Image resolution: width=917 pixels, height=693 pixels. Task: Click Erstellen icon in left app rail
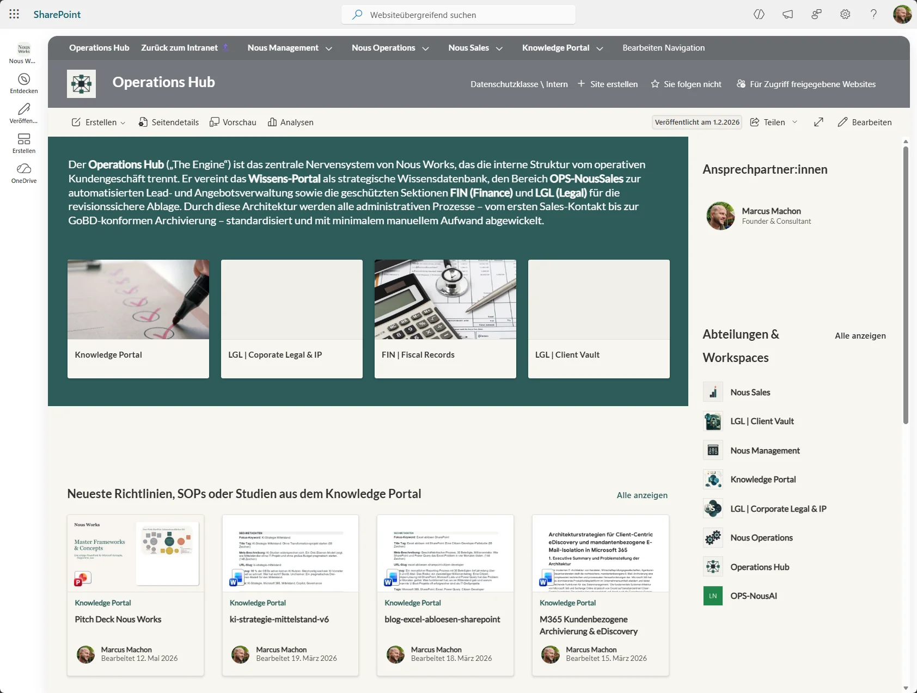(x=24, y=143)
